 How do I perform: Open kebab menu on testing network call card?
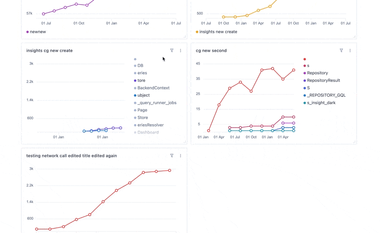[180, 155]
